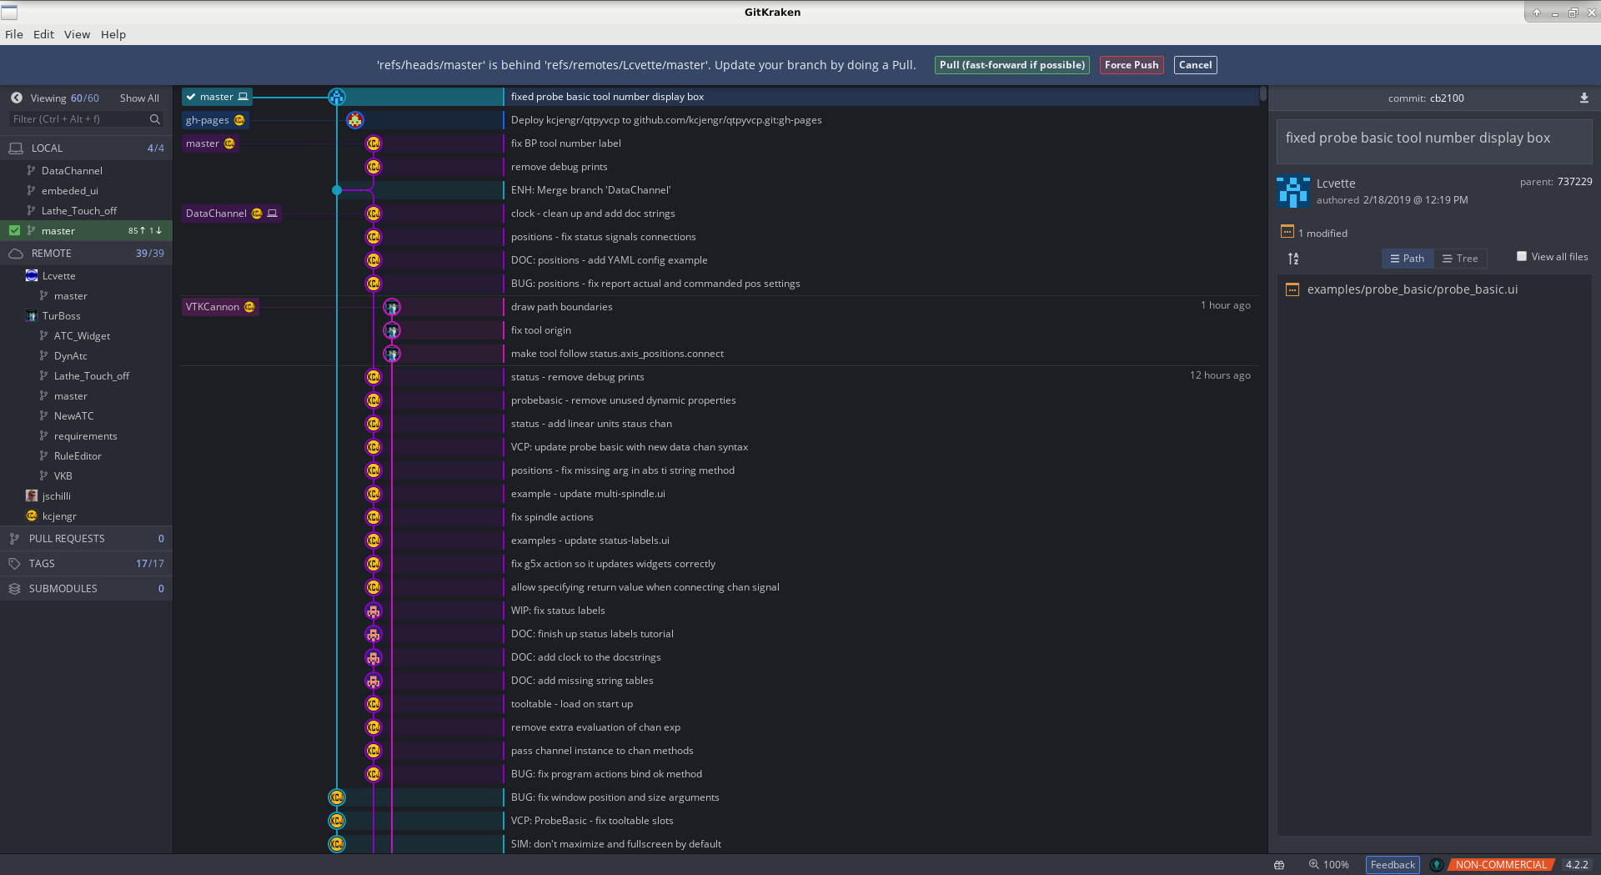Click the zoom magnifier icon at 100%
The width and height of the screenshot is (1601, 875).
click(x=1313, y=864)
